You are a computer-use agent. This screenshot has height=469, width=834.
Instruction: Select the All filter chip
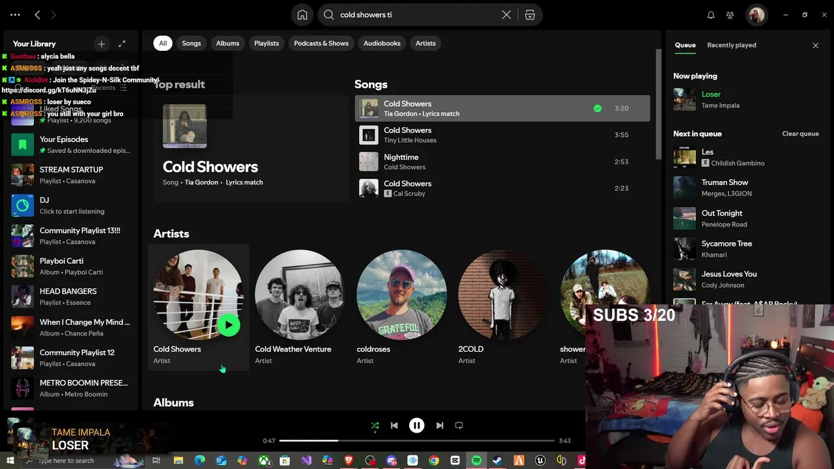pos(163,43)
